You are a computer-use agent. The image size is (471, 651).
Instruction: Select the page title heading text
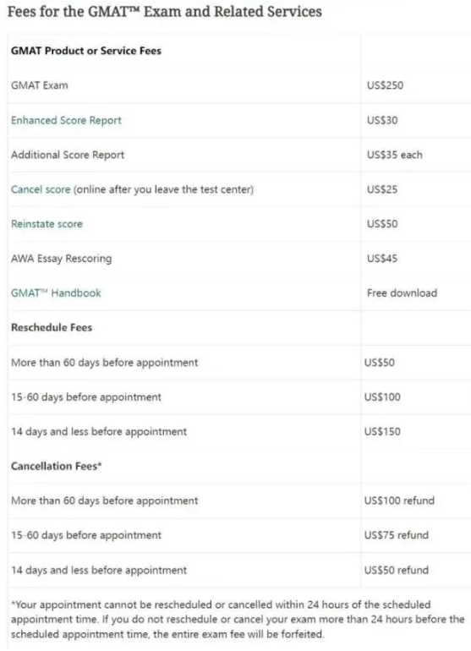165,12
